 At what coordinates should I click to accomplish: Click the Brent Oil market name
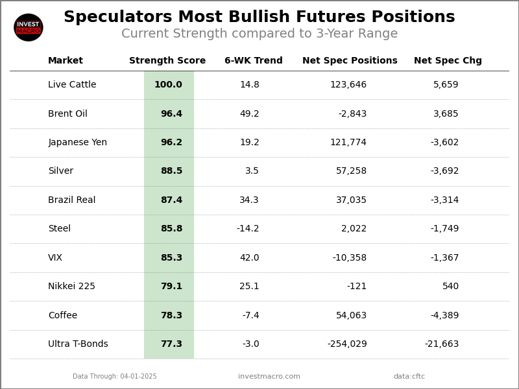tap(67, 114)
